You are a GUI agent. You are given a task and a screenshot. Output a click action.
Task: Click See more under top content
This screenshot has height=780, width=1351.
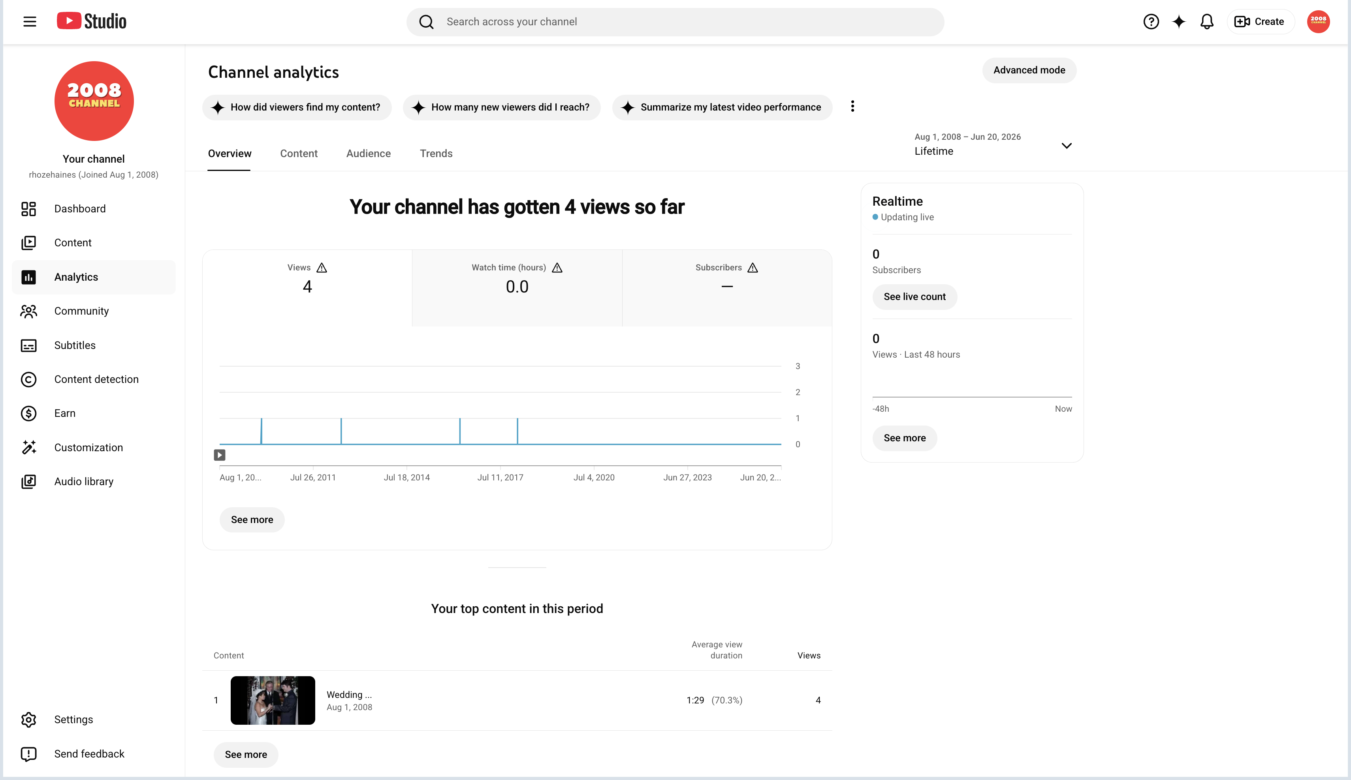[x=246, y=754]
